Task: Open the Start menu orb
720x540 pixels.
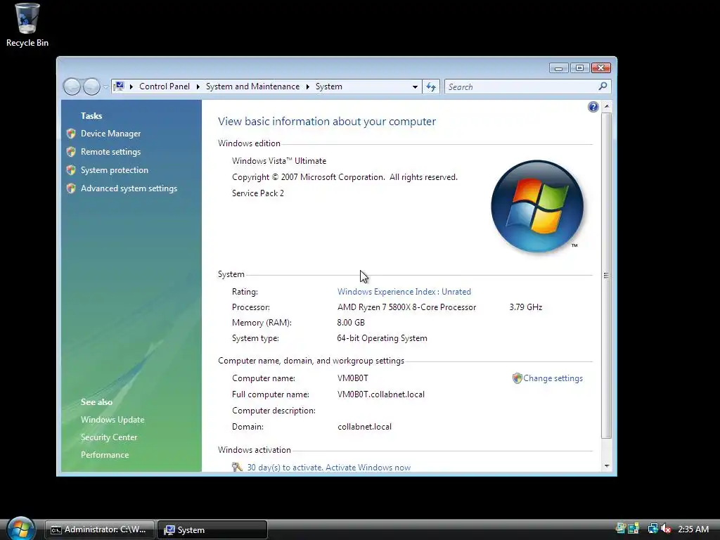Action: coord(20,528)
